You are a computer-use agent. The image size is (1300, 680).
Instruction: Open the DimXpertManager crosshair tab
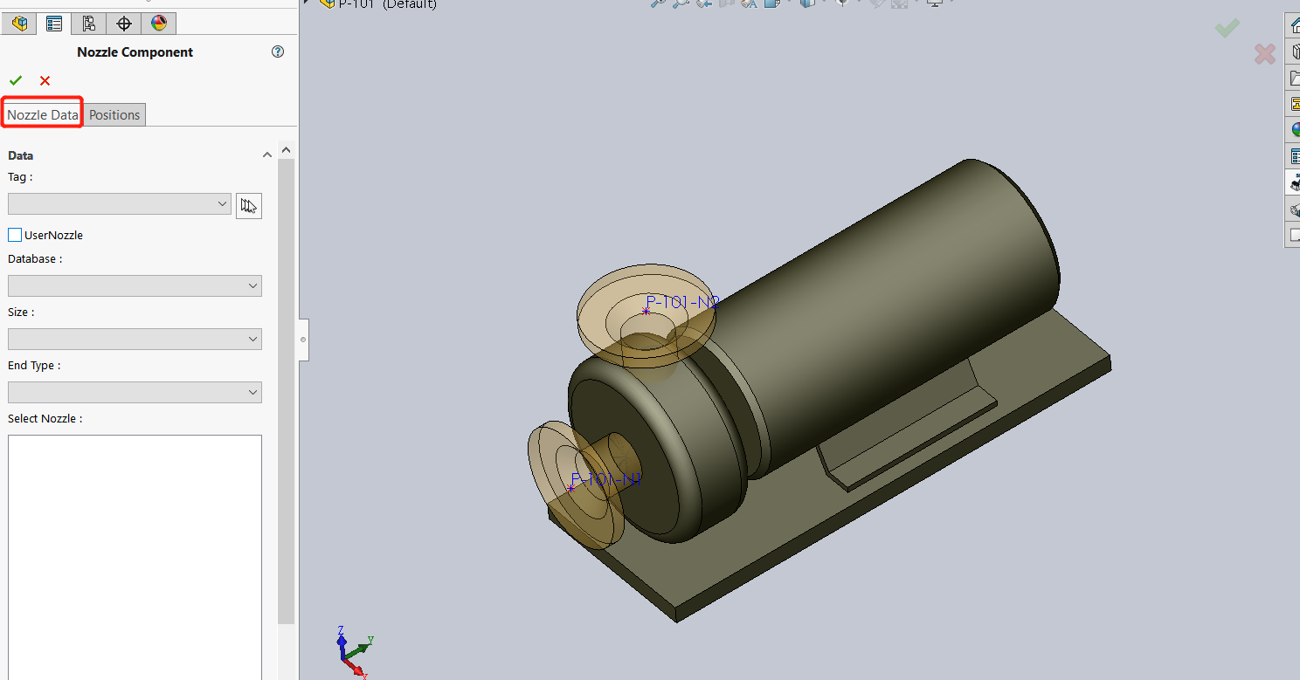click(x=123, y=23)
